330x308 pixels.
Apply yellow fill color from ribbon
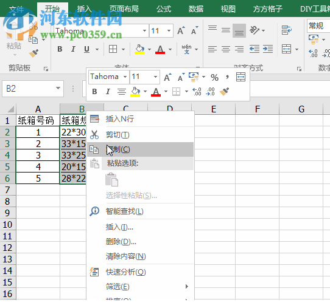pyautogui.click(x=139, y=50)
